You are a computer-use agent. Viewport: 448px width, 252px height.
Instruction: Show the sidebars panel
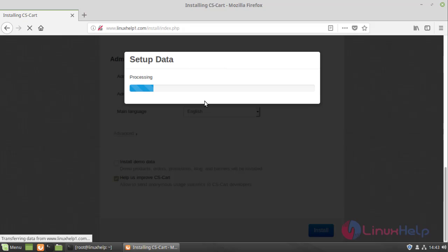click(427, 28)
